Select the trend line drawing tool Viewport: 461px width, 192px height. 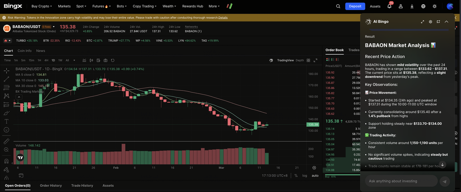6,79
